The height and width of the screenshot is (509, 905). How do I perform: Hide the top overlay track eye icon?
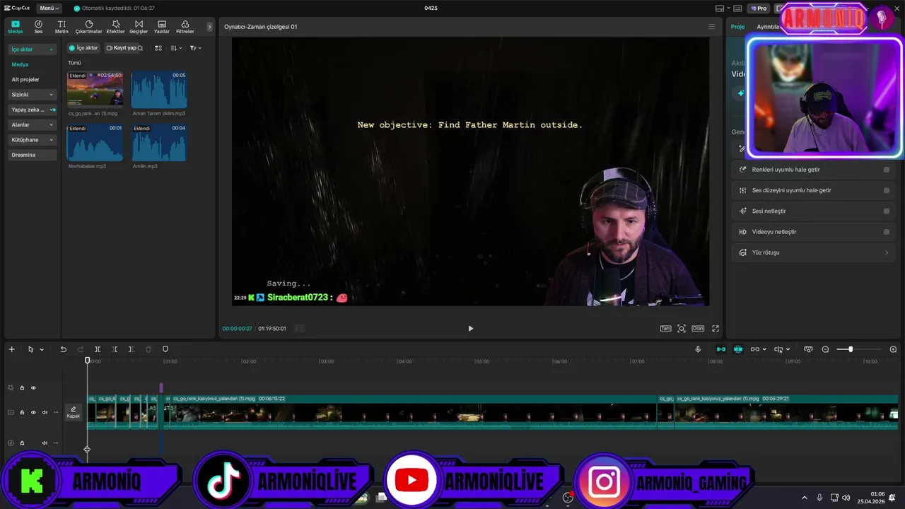(x=33, y=387)
